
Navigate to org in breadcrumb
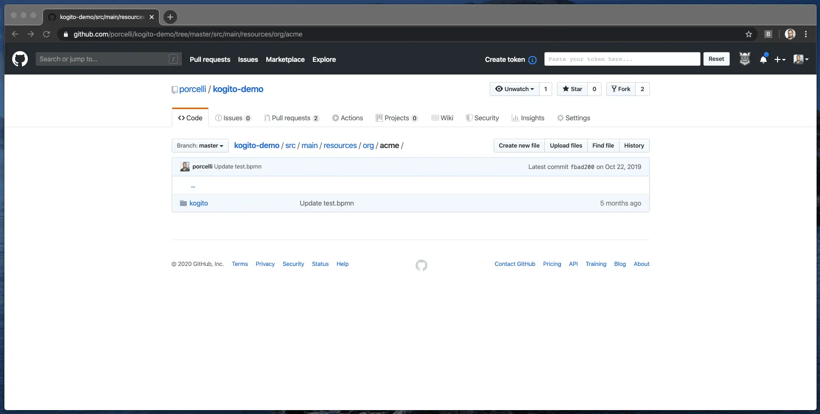coord(368,146)
